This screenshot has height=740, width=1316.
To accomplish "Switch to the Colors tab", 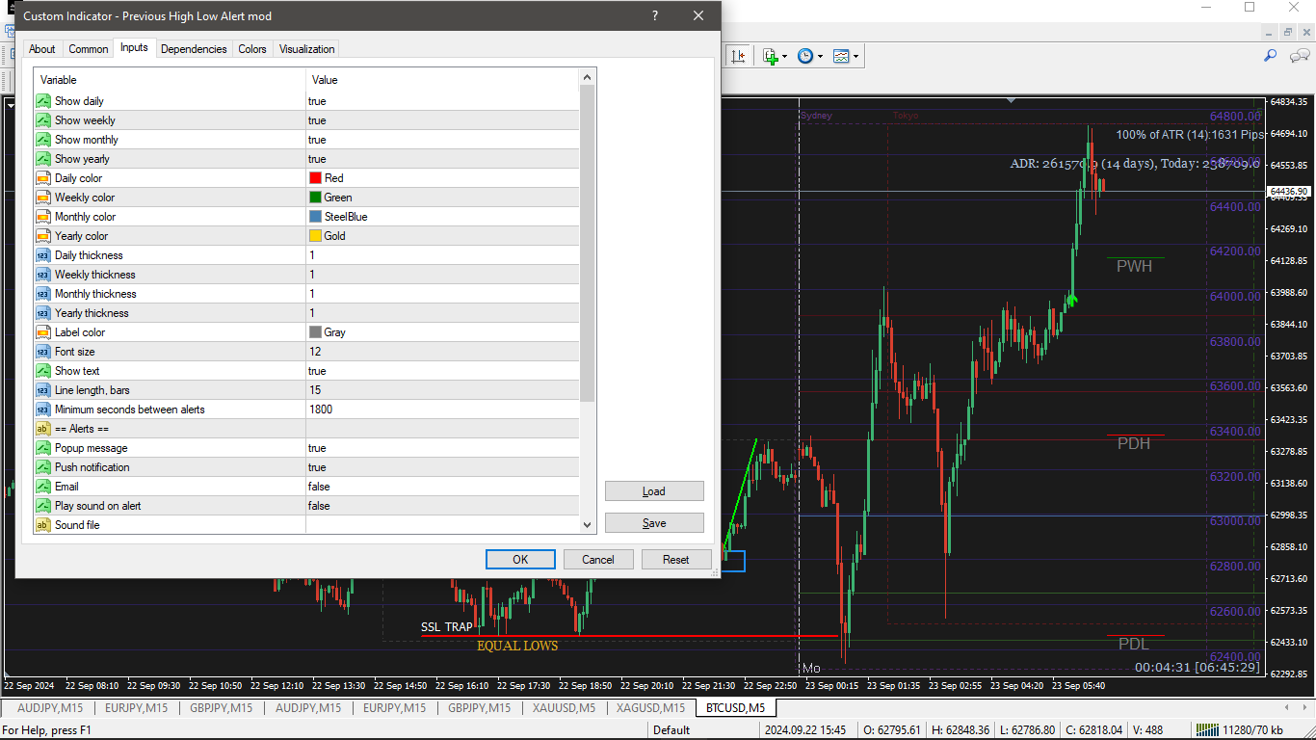I will pyautogui.click(x=252, y=49).
